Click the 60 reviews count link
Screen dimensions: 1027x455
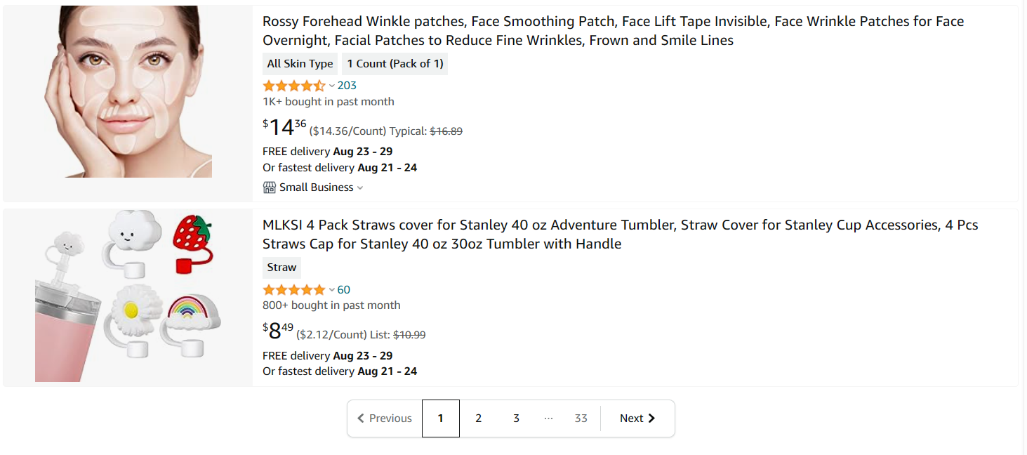[x=343, y=290]
